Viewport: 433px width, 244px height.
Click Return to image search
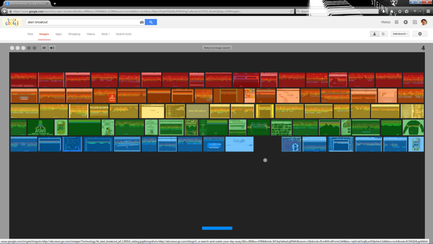(217, 48)
